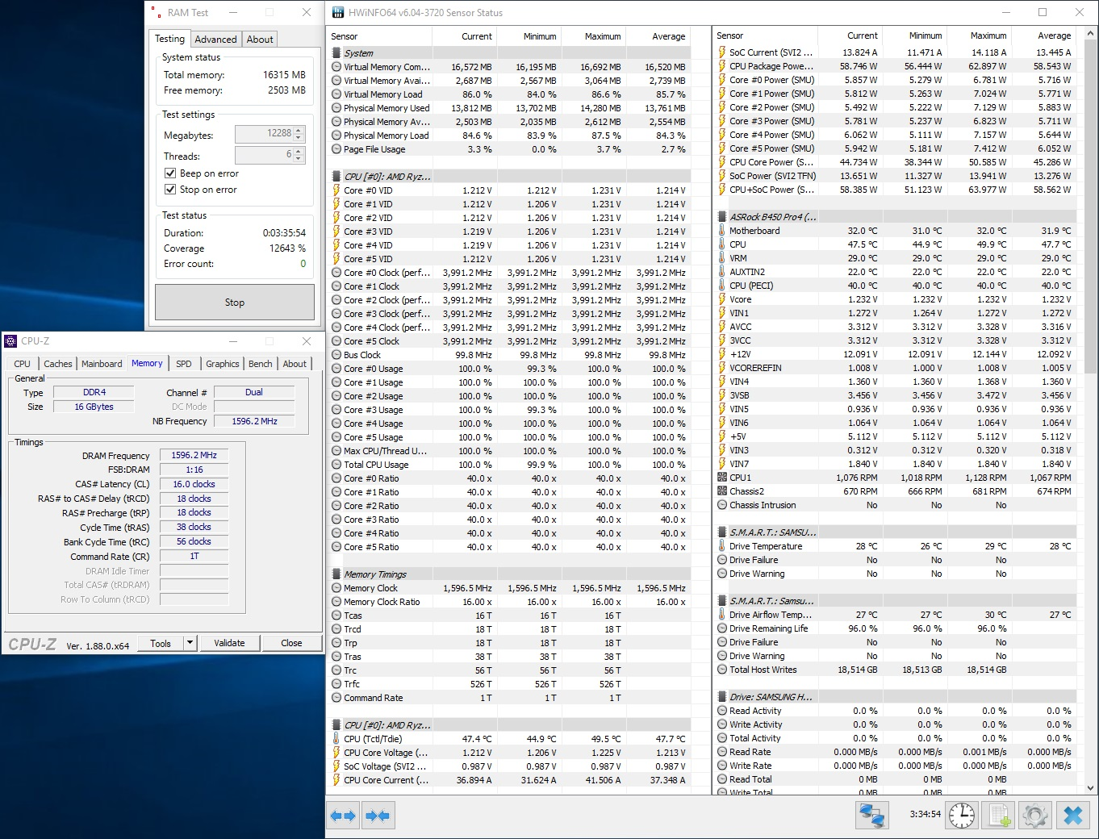Select the Mainboard tab in CPU-Z

pyautogui.click(x=102, y=364)
